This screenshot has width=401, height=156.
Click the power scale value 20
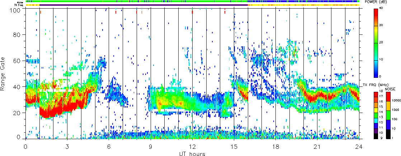(381, 42)
